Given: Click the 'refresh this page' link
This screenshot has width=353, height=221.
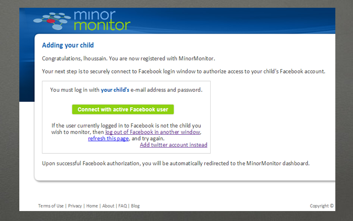Looking at the screenshot, I should pos(108,138).
